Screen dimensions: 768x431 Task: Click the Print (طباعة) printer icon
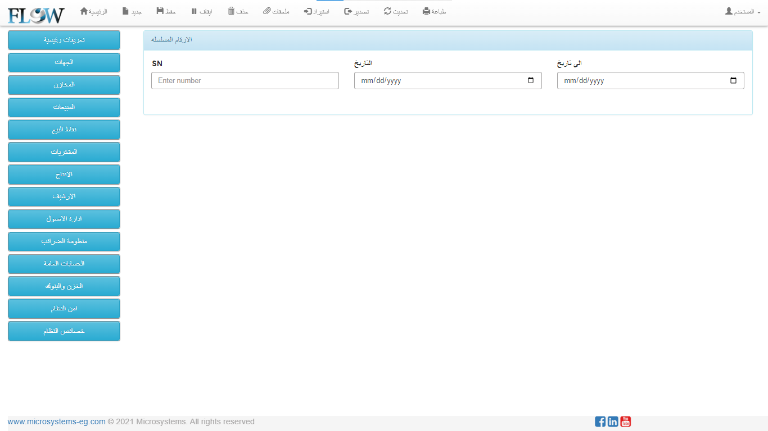pyautogui.click(x=426, y=11)
